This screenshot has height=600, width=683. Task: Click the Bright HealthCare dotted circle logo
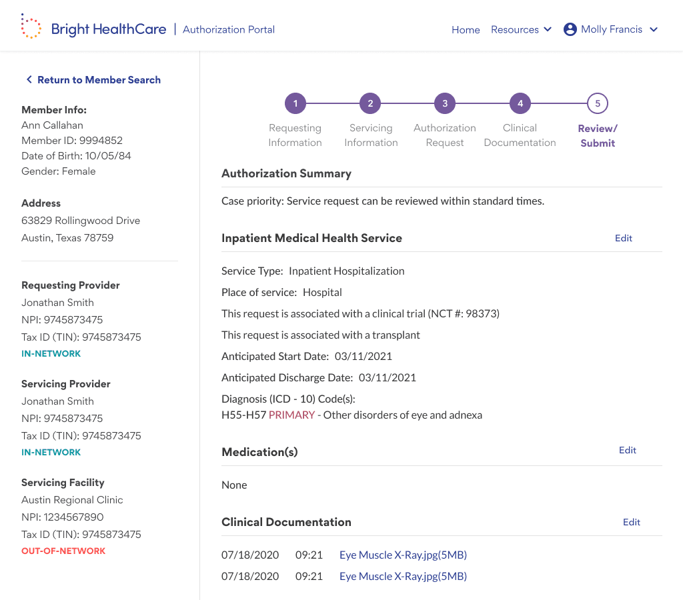(x=31, y=26)
